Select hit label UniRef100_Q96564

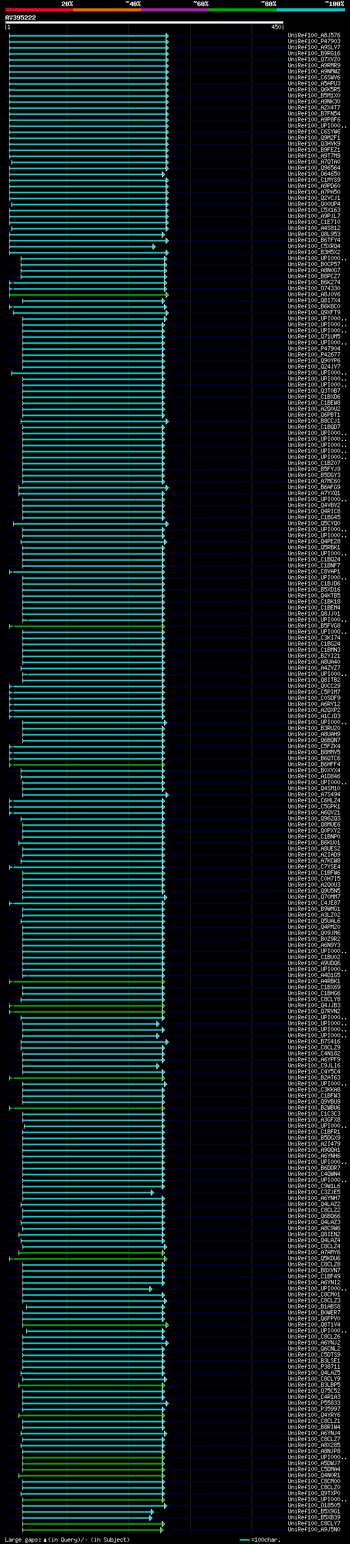tap(314, 168)
